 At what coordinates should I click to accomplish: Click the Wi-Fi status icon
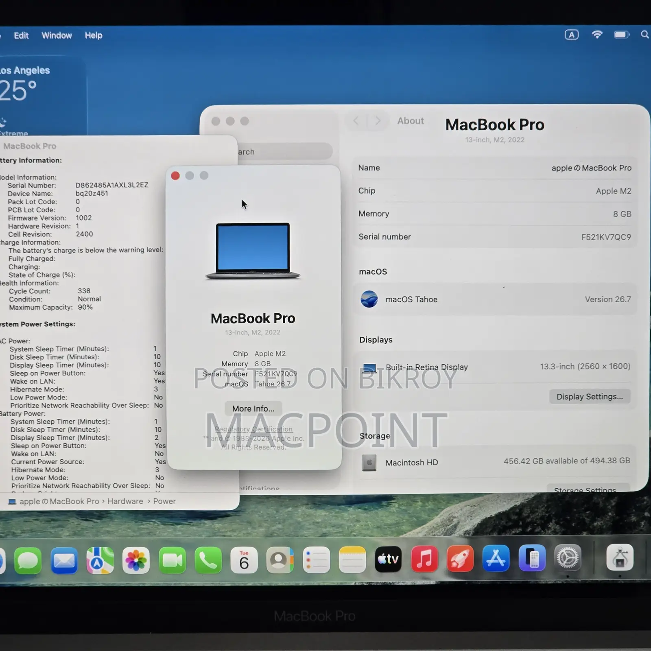click(597, 35)
